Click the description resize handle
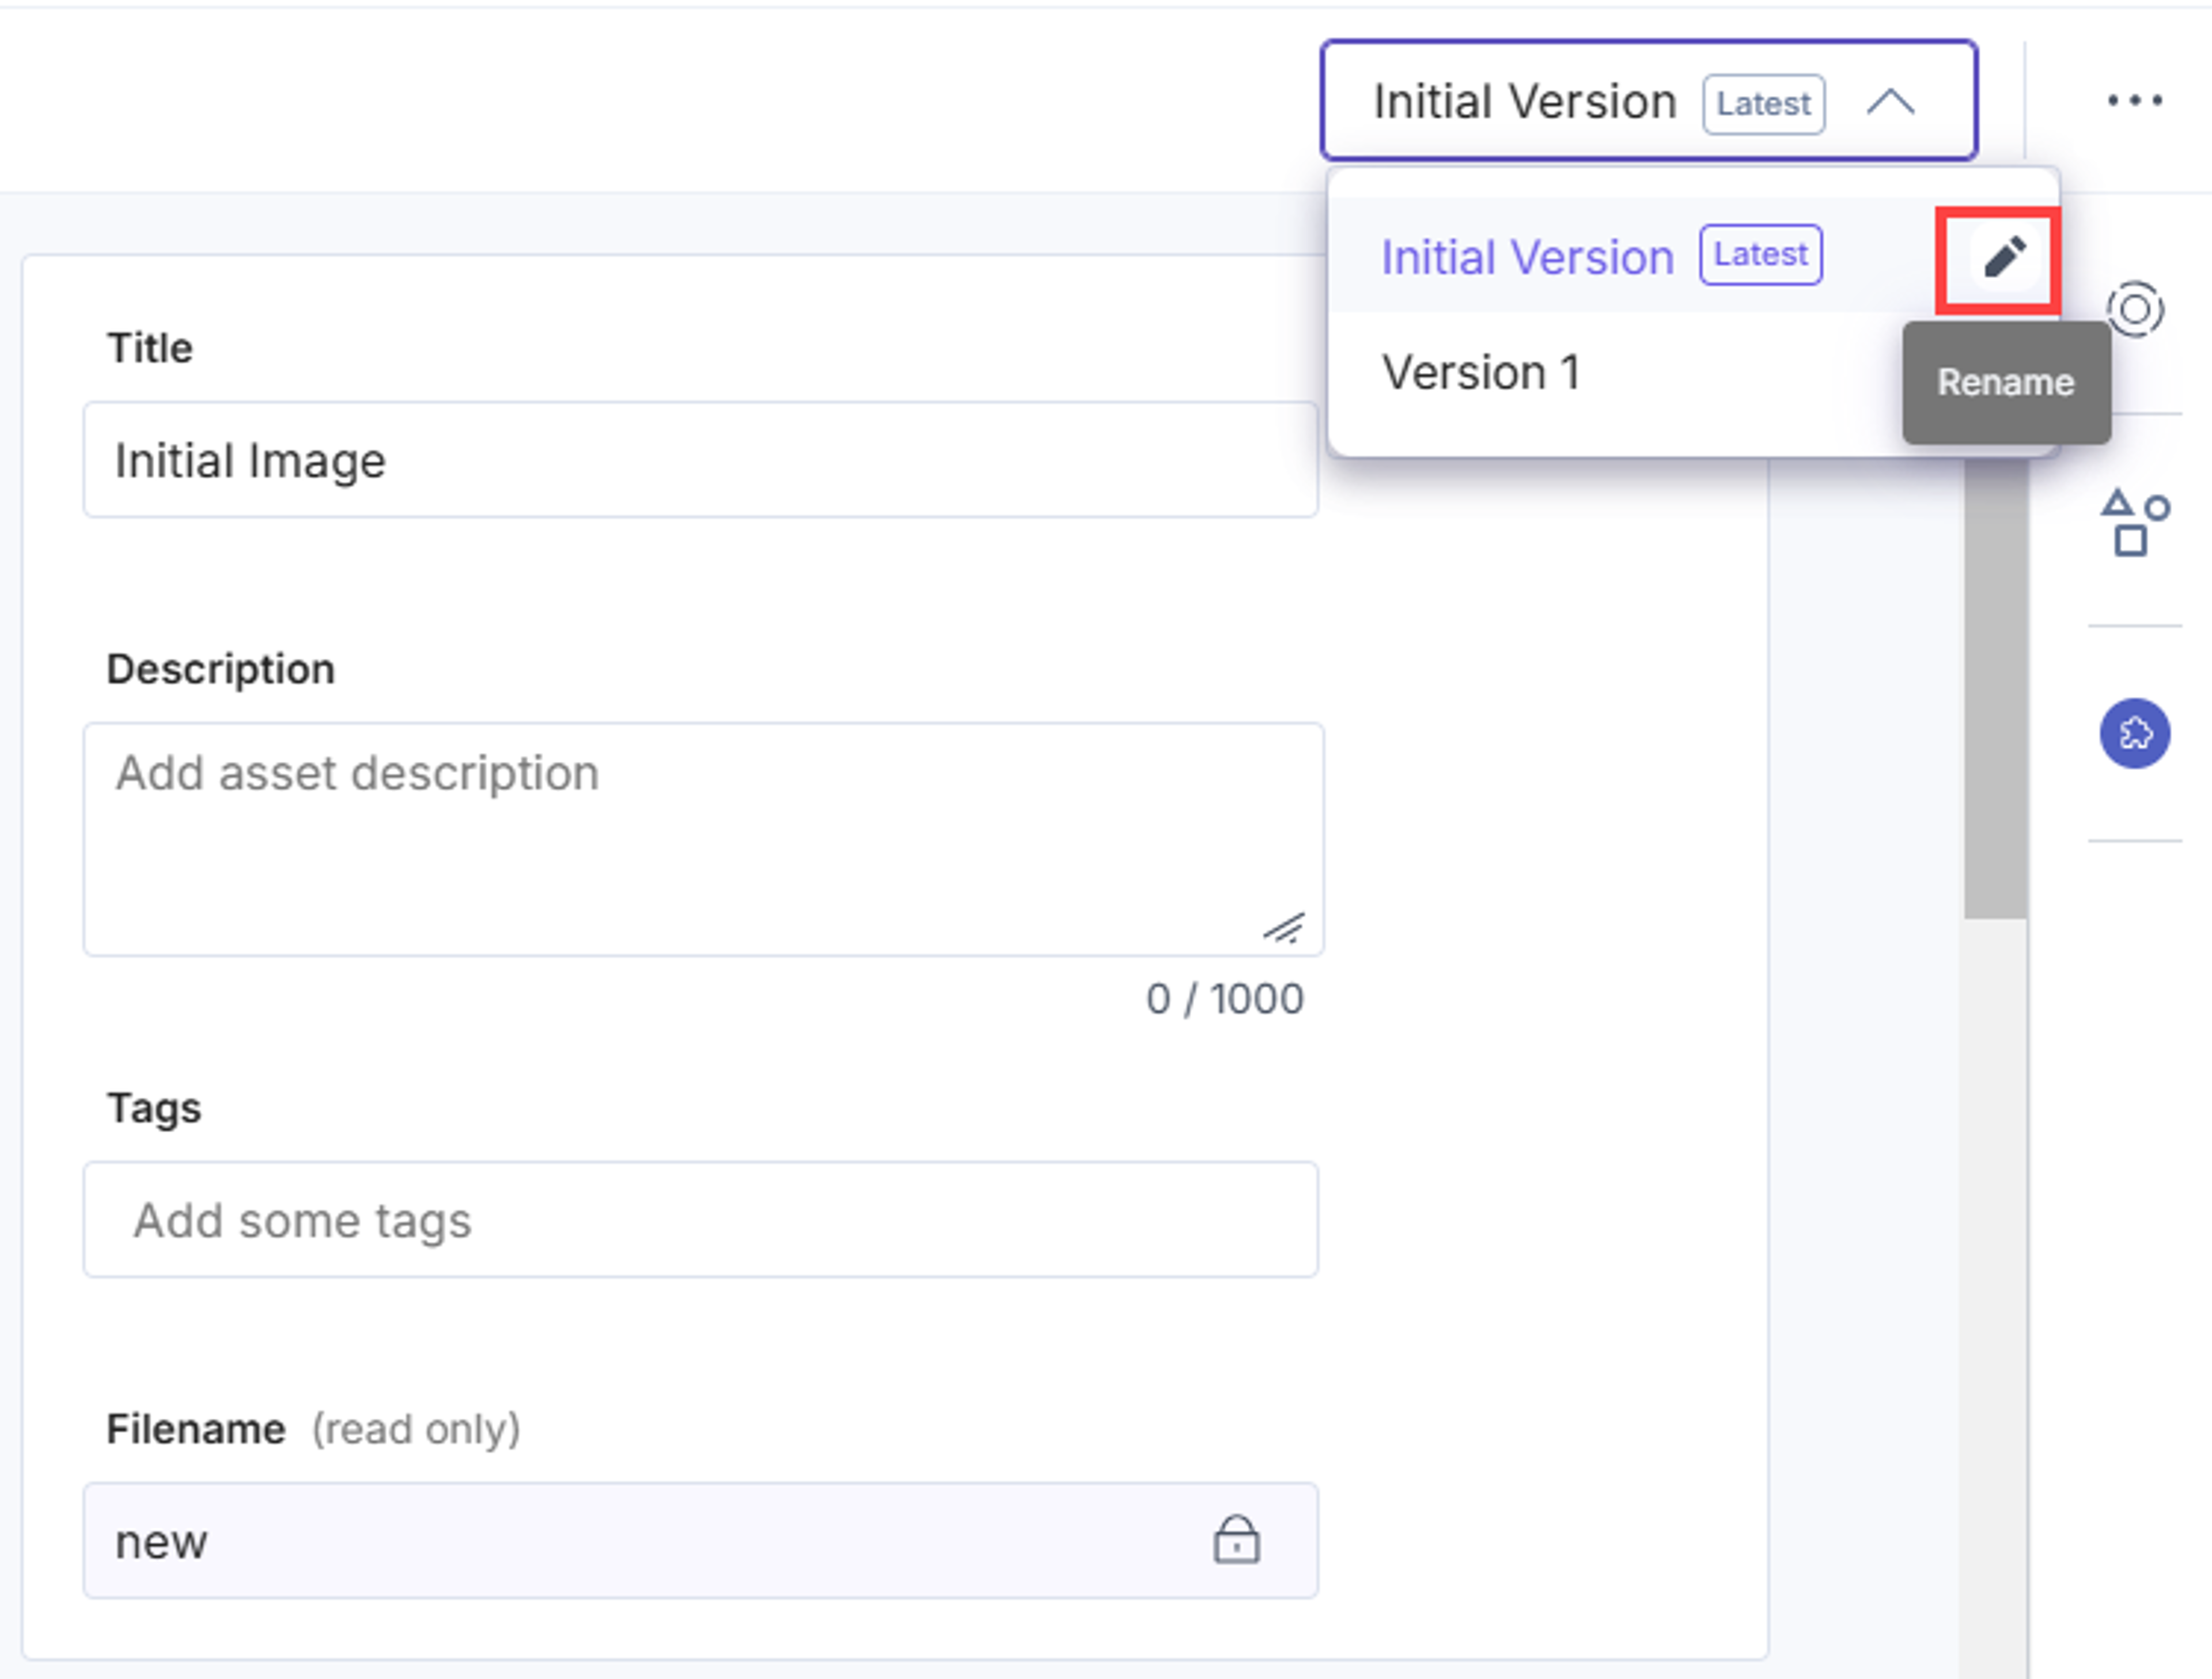This screenshot has height=1679, width=2212. click(x=1284, y=928)
